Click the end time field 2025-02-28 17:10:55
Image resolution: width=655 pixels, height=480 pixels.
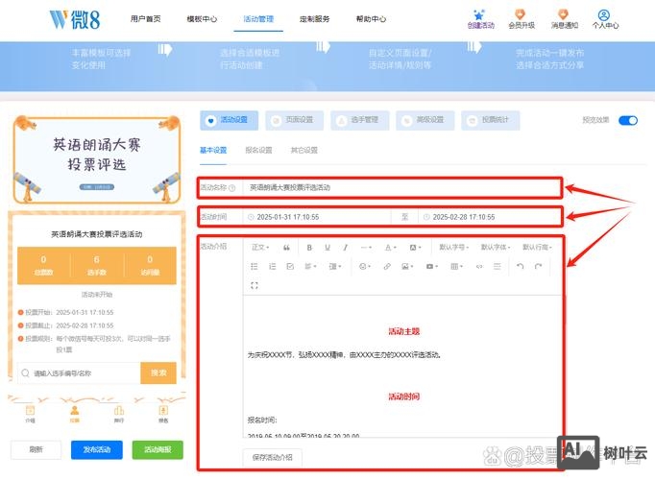pyautogui.click(x=488, y=217)
